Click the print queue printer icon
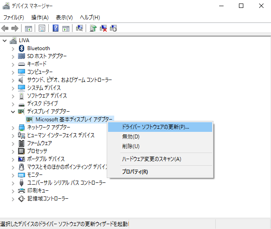This screenshot has height=229, width=271. point(22,191)
